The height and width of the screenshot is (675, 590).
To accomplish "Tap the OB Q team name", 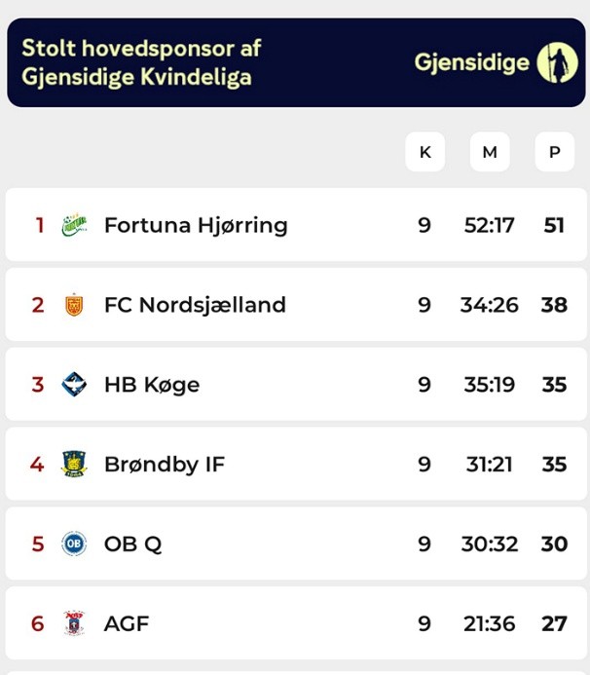I will point(133,544).
